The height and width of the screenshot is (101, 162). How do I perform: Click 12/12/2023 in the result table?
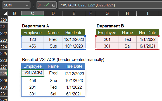pyautogui.click(x=74, y=74)
